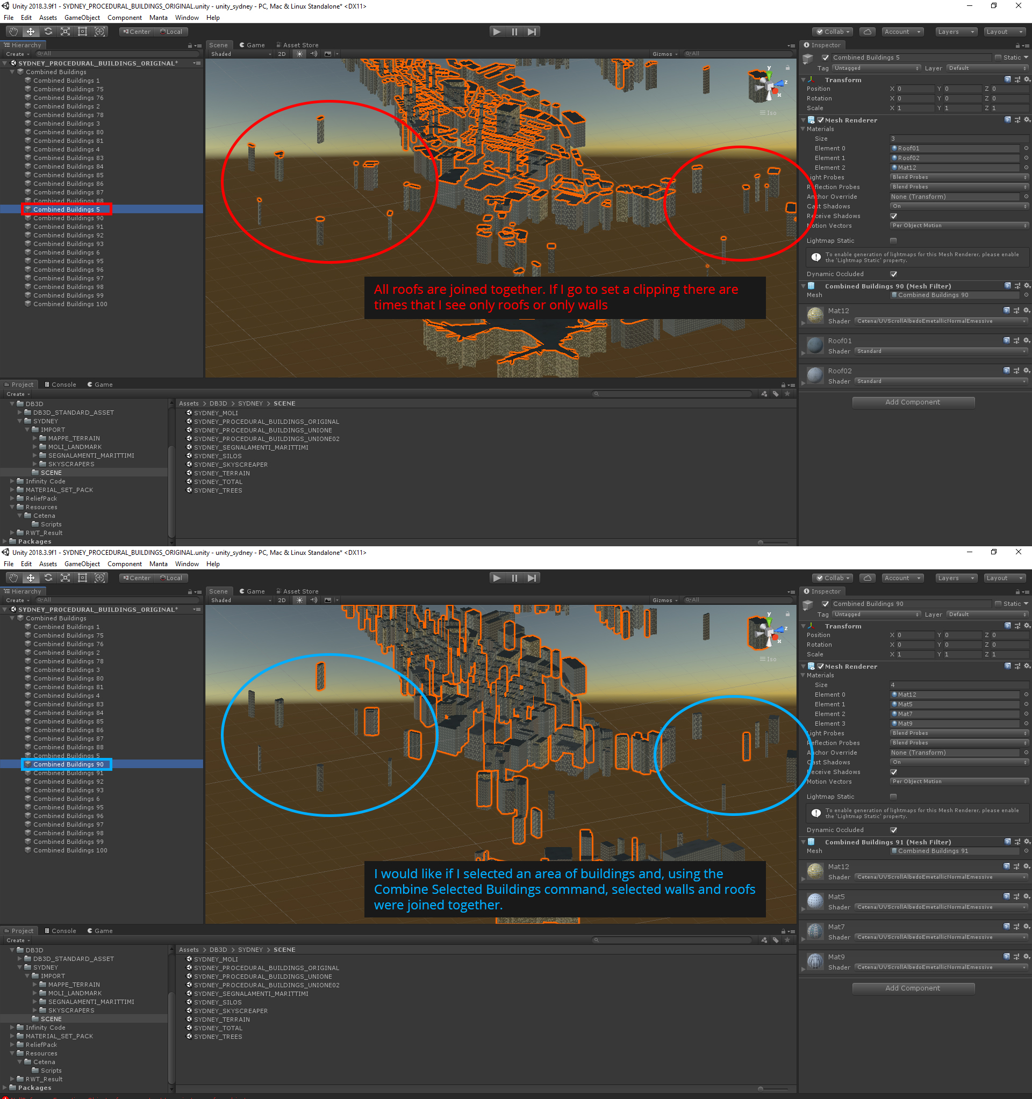Open the Manta menu in upper Unity window
Viewport: 1032px width, 1099px height.
point(158,18)
